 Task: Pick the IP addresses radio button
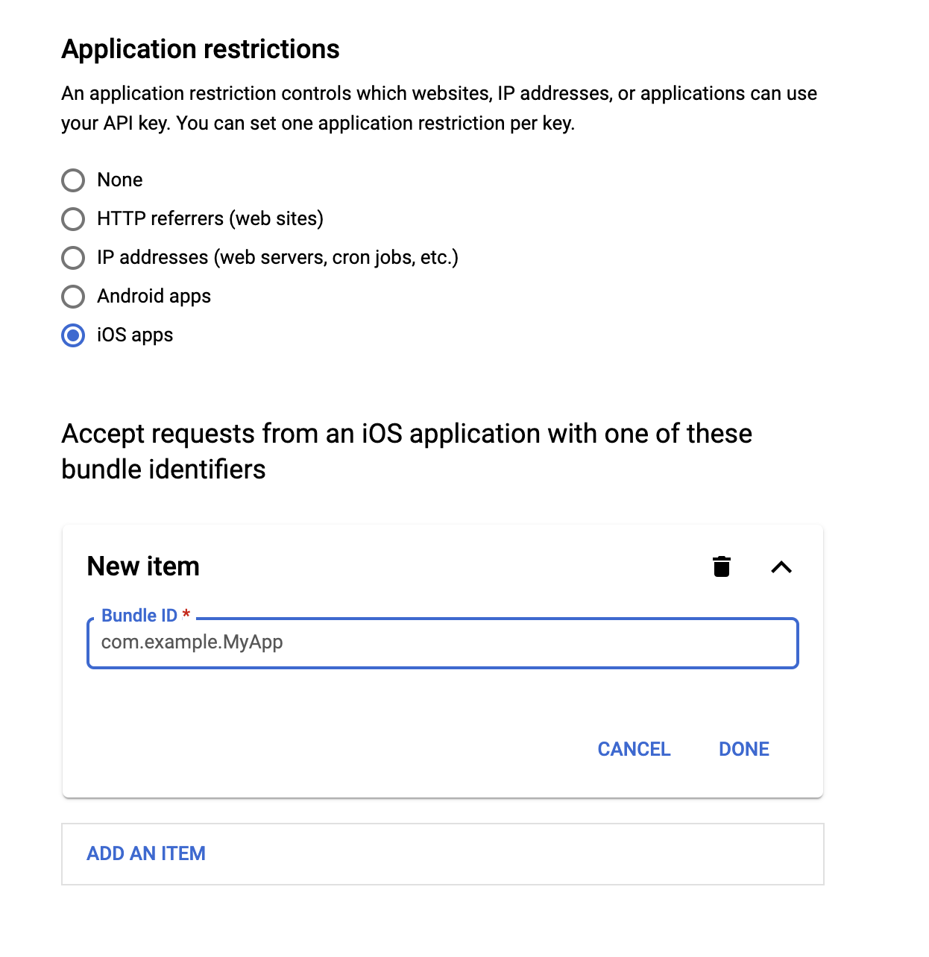pos(73,258)
